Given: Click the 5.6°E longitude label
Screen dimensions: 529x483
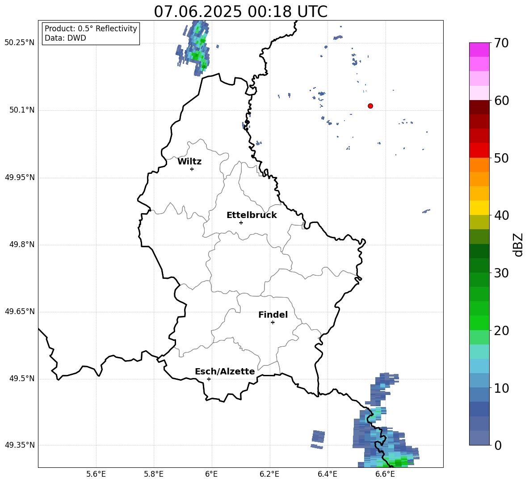Looking at the screenshot, I should pos(96,474).
